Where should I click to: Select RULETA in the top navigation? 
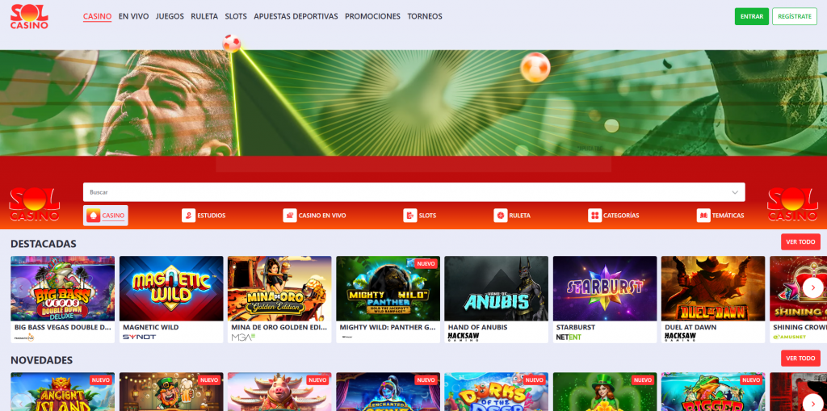coord(204,16)
